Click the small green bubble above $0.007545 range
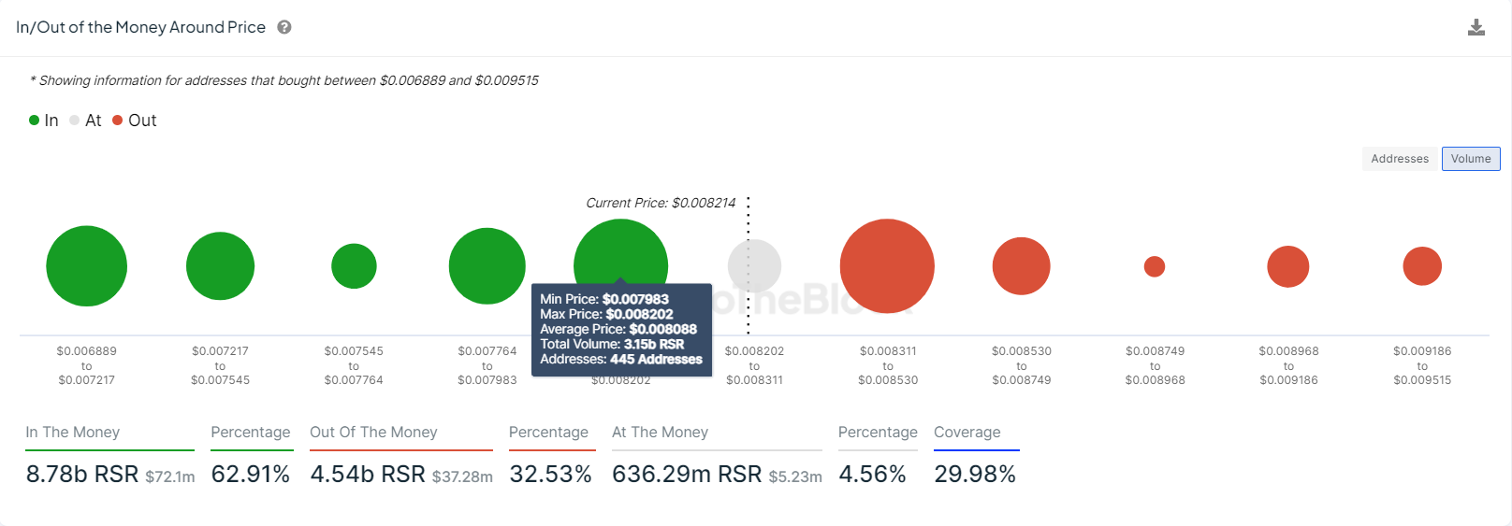Image resolution: width=1512 pixels, height=526 pixels. click(x=354, y=266)
